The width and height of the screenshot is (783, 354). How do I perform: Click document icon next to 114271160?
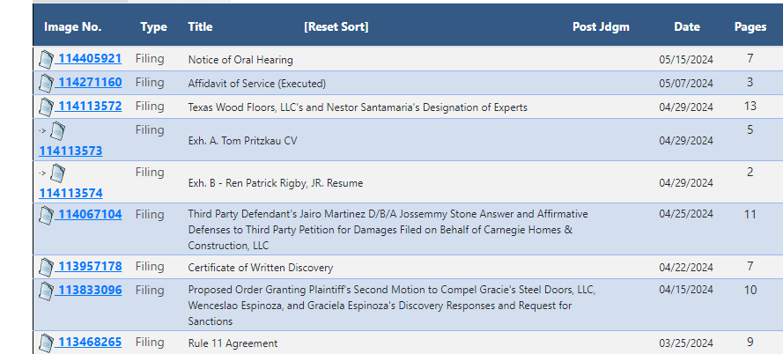[46, 83]
